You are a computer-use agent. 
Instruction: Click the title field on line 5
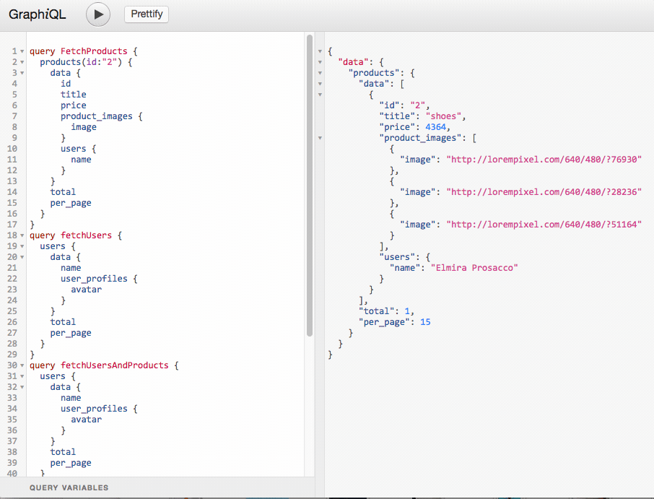(x=74, y=95)
